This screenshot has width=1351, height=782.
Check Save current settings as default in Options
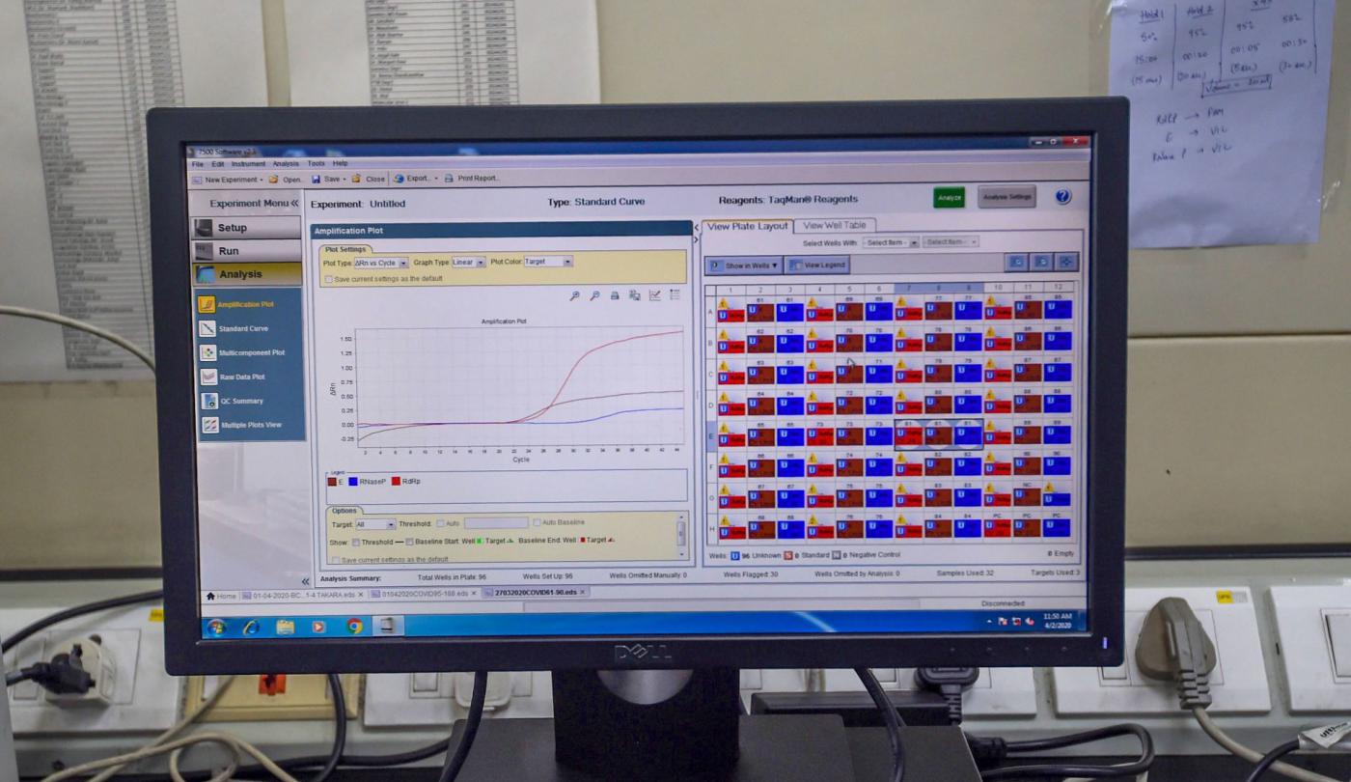pos(335,559)
